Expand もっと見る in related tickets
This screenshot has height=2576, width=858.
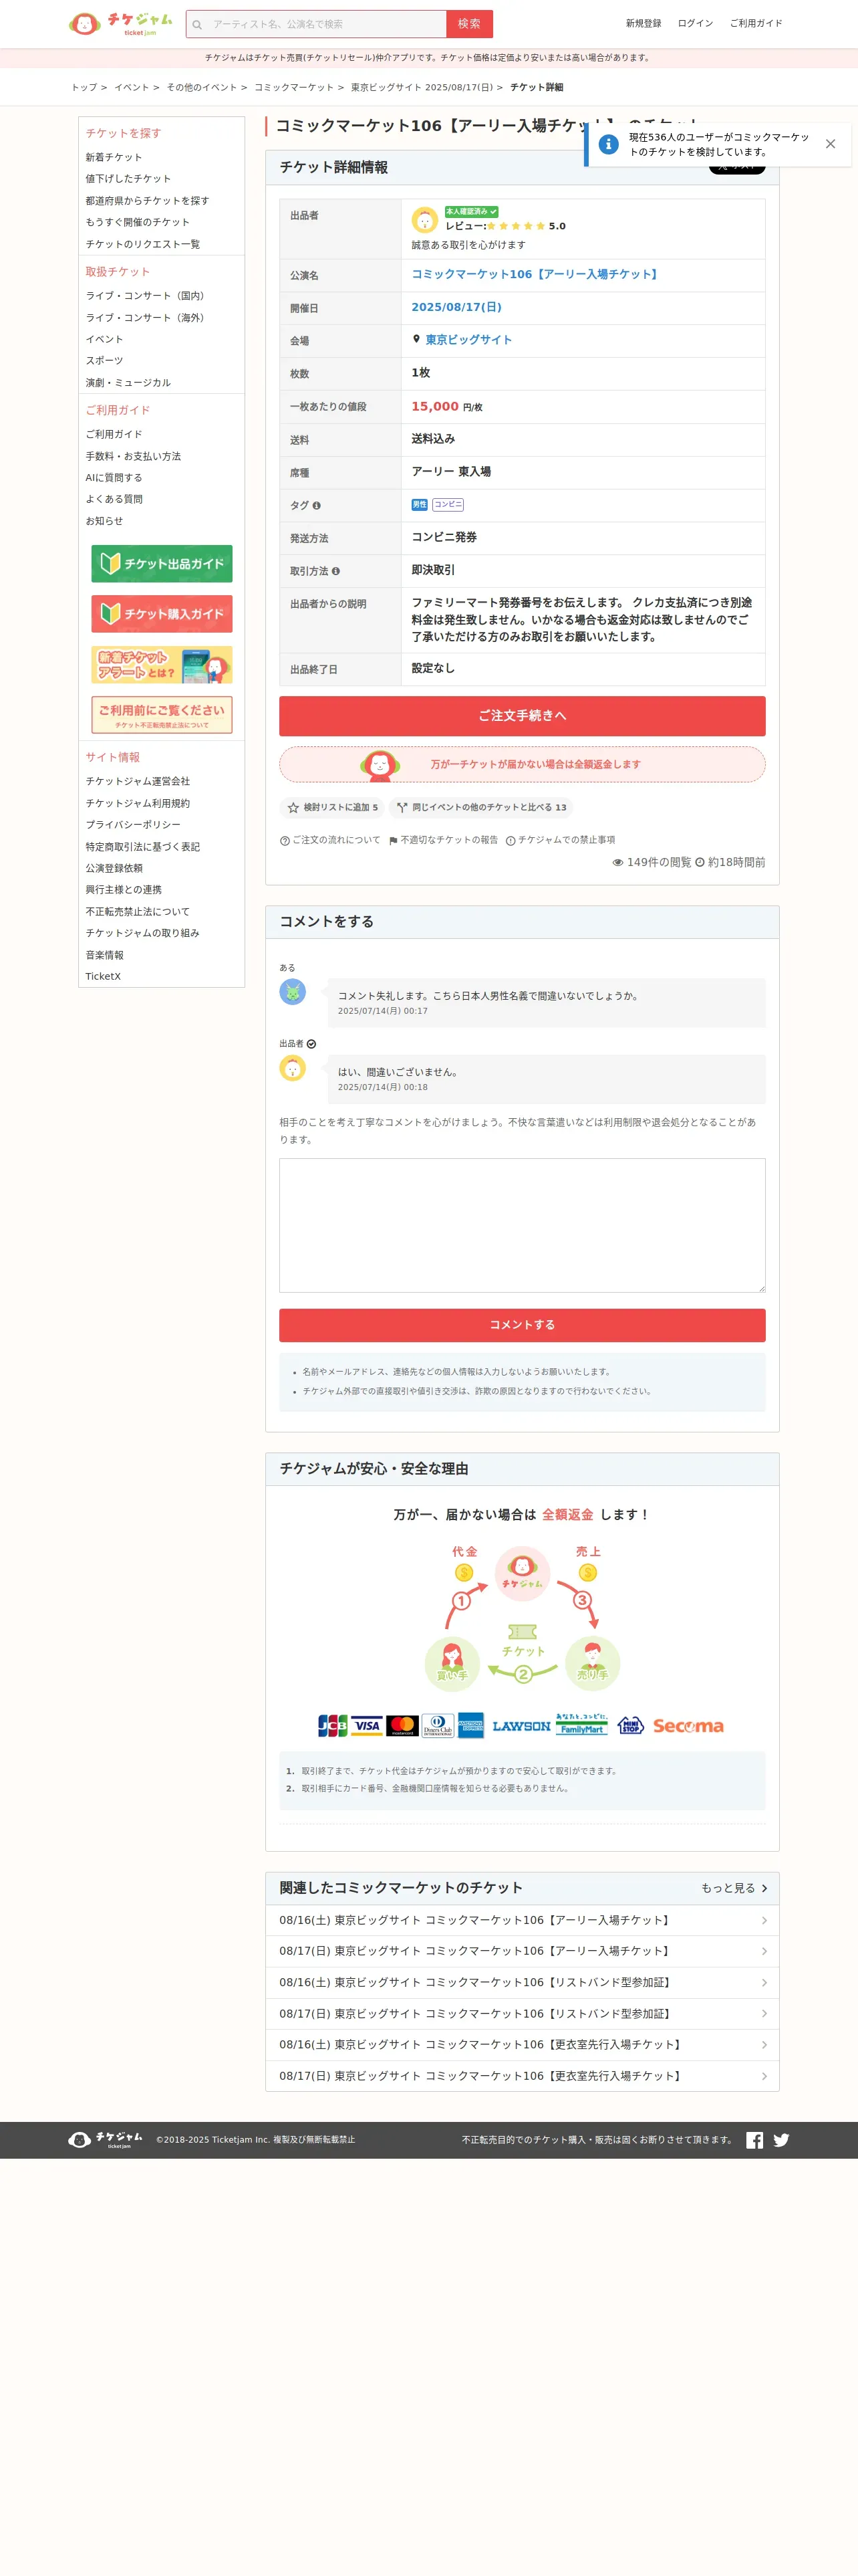[x=734, y=1888]
